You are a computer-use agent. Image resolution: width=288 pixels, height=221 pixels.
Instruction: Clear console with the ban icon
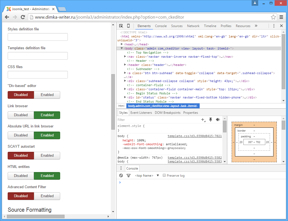click(x=121, y=176)
